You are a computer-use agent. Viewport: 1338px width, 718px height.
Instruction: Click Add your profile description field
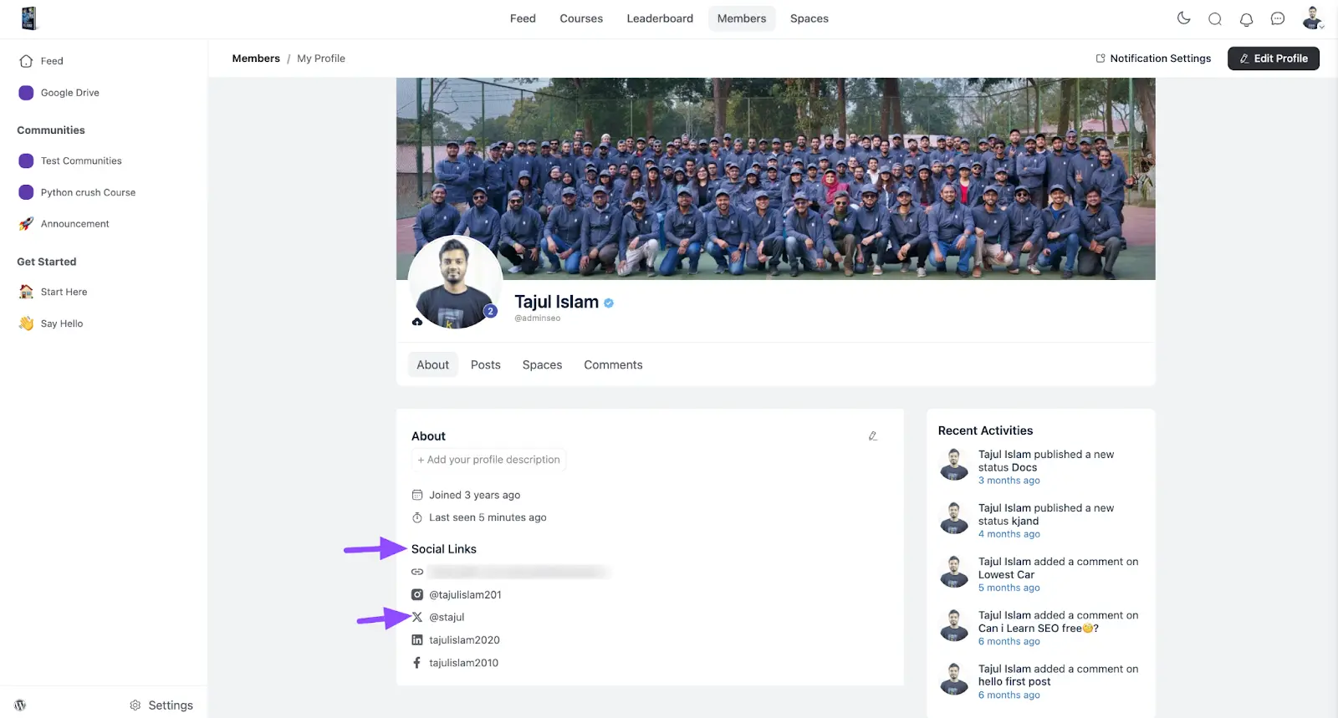488,460
